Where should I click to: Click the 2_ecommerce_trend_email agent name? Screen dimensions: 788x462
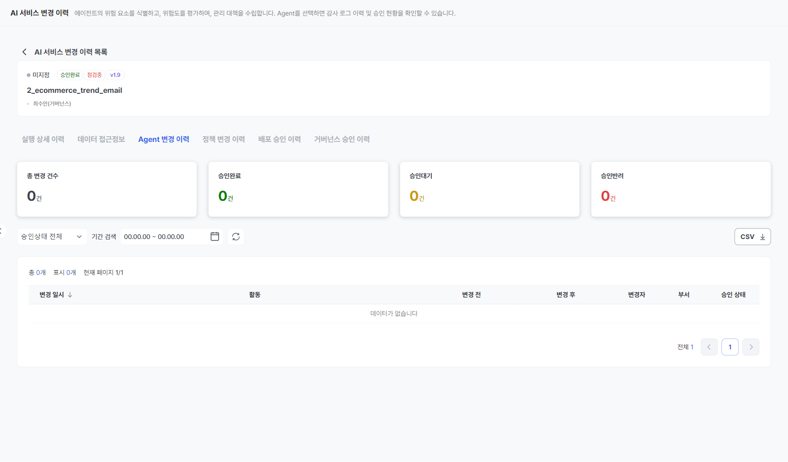point(75,90)
